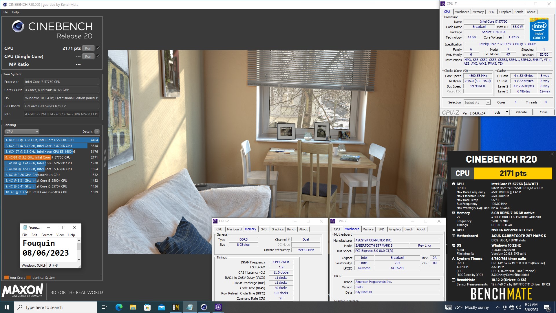Screen dimensions: 556x313
Task: Toggle the CPU (Single Core) test checkbox
Action: [x=98, y=56]
